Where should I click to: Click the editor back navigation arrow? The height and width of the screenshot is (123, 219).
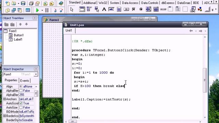click(191, 31)
